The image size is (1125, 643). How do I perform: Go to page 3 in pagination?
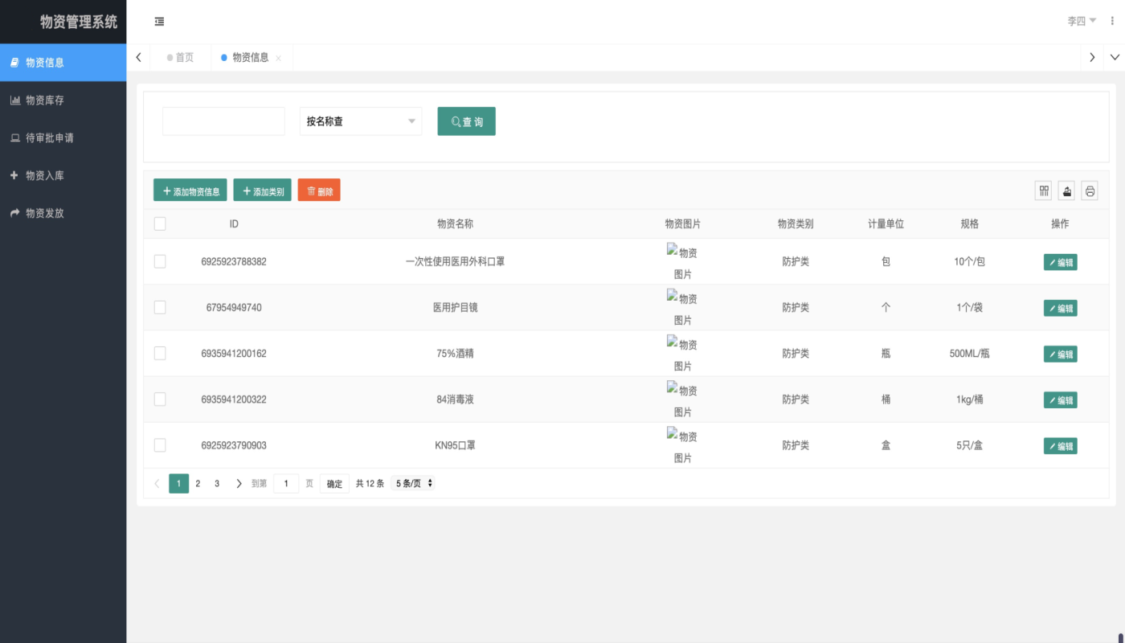(217, 484)
